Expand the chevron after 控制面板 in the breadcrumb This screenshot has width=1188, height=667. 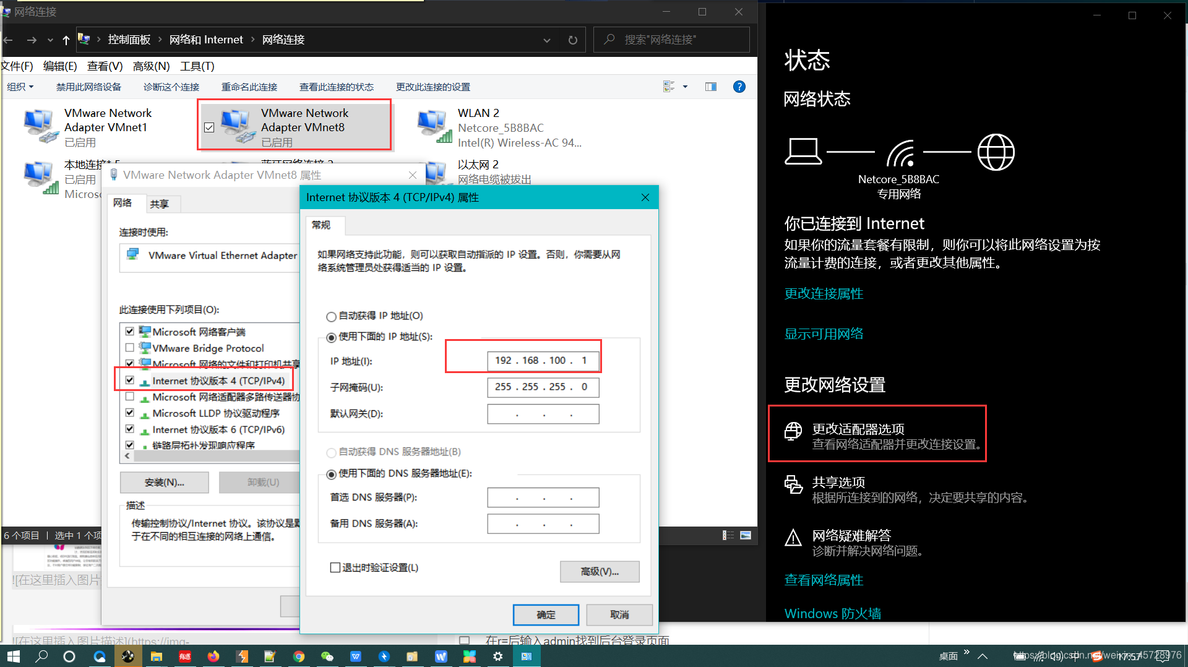pyautogui.click(x=160, y=40)
